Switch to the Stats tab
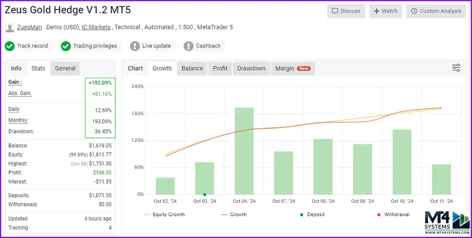This screenshot has height=238, width=472. point(38,68)
